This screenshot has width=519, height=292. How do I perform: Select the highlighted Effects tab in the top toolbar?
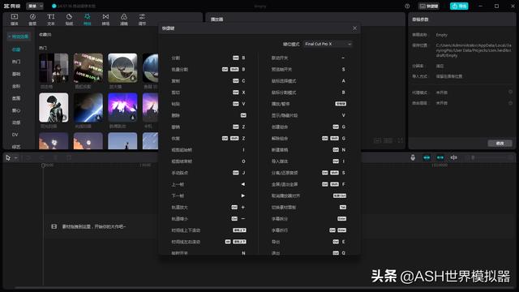[87, 19]
